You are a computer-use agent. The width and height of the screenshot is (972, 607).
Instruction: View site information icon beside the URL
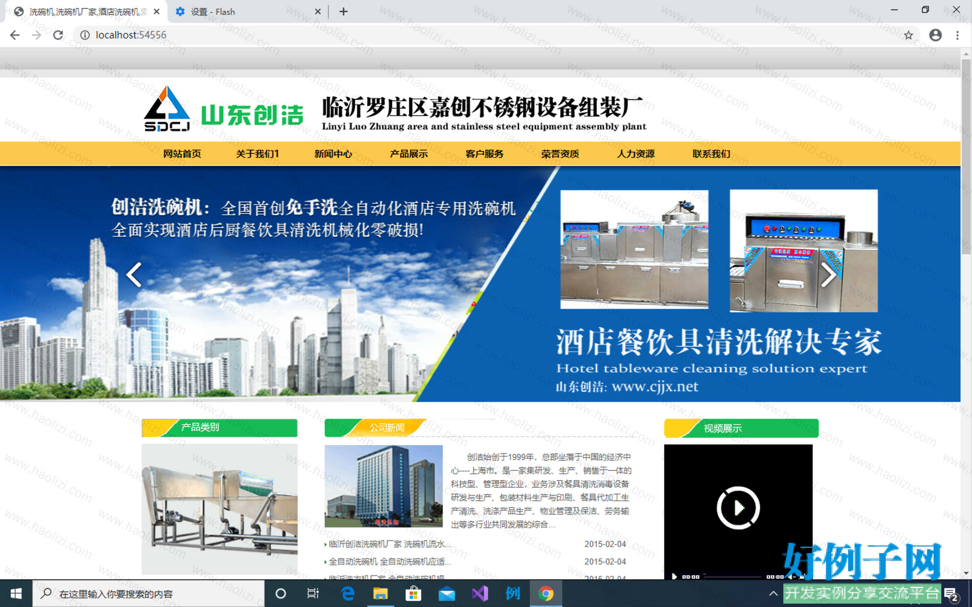click(x=85, y=35)
